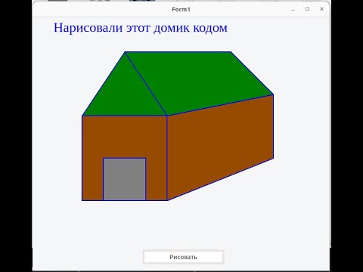Screen dimensions: 363x272
Task: Close the Form1 window
Action: [x=321, y=9]
